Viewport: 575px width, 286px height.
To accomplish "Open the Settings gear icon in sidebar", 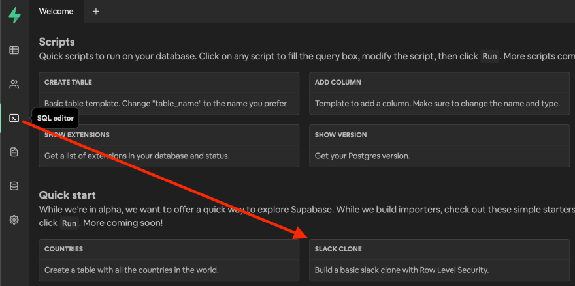I will 14,220.
